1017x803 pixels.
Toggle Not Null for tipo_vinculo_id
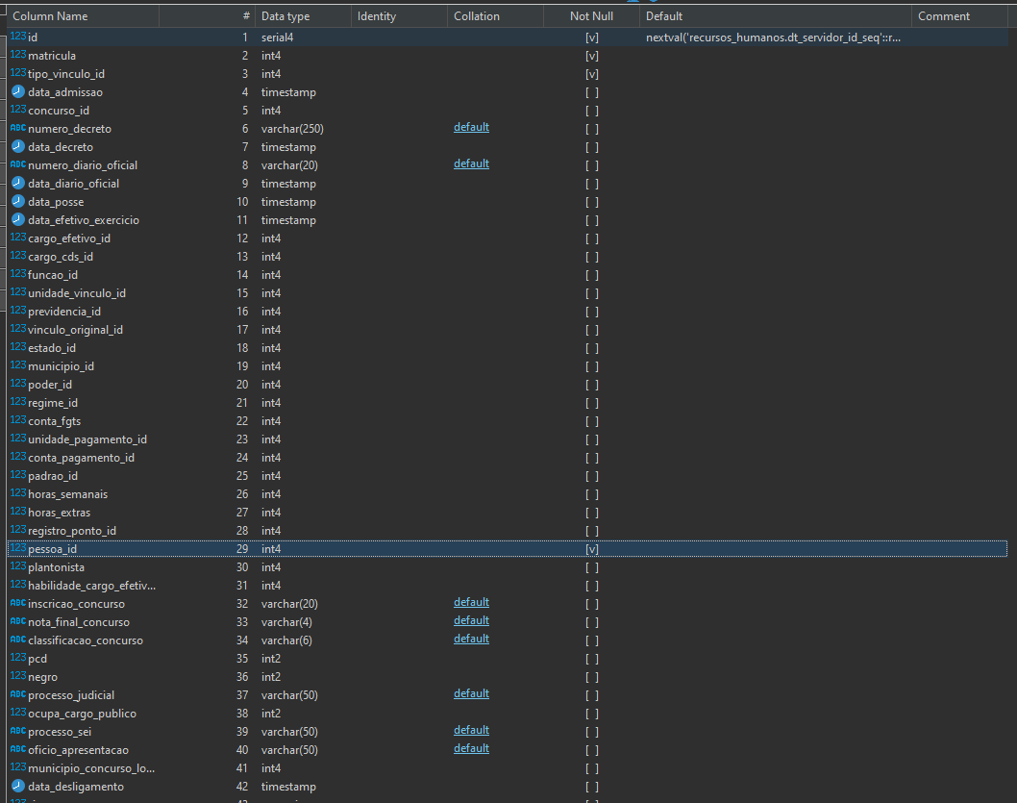tap(591, 74)
